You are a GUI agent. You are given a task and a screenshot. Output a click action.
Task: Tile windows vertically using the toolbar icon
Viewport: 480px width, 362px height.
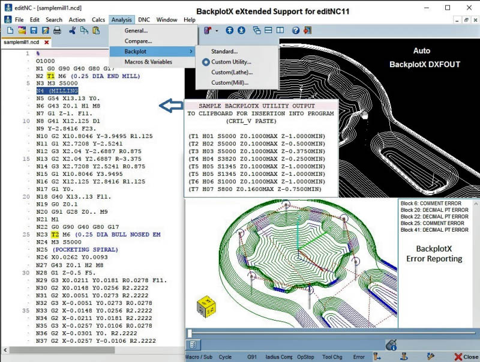280,30
